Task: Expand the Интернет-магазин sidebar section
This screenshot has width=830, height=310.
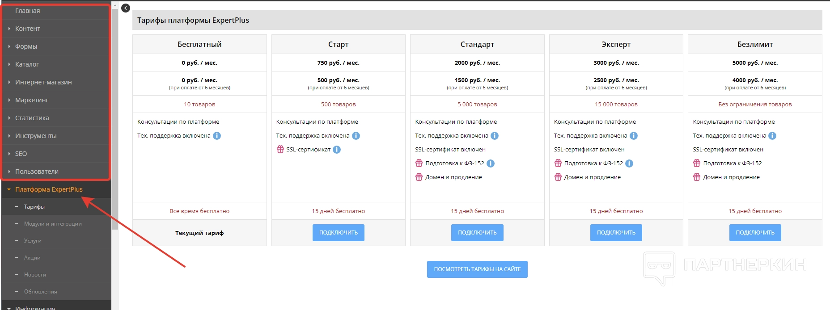Action: [43, 82]
